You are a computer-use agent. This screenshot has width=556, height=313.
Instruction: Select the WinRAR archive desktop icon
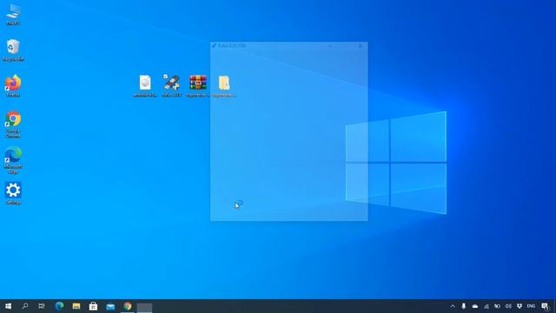tap(198, 86)
